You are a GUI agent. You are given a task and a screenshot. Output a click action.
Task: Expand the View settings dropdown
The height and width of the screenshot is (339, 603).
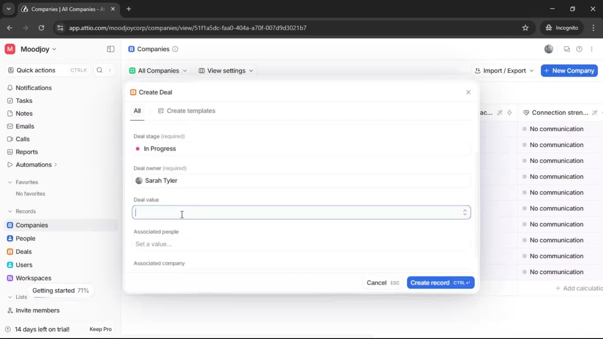(225, 71)
